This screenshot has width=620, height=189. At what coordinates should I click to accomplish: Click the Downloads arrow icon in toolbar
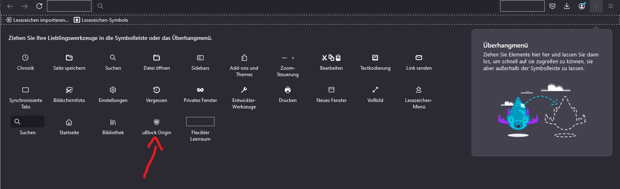pos(567,6)
